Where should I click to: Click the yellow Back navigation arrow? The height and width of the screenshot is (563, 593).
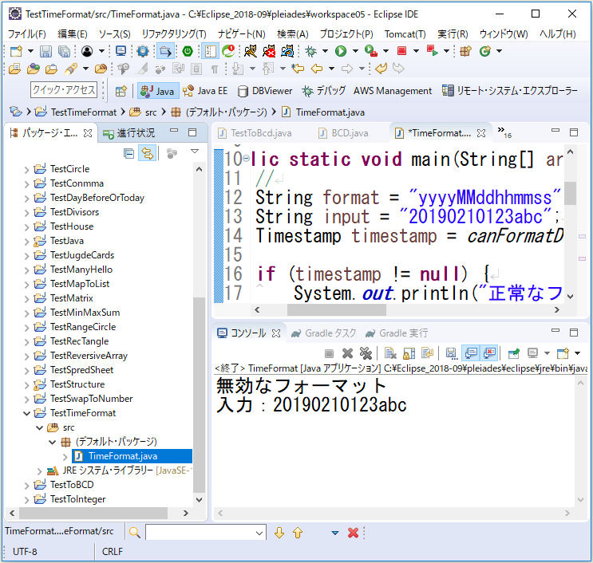pyautogui.click(x=317, y=69)
